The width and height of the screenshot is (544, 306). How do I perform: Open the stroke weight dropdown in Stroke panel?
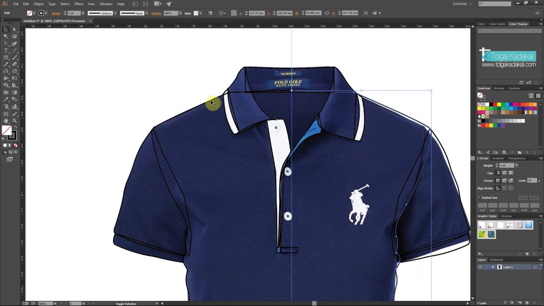[x=516, y=165]
